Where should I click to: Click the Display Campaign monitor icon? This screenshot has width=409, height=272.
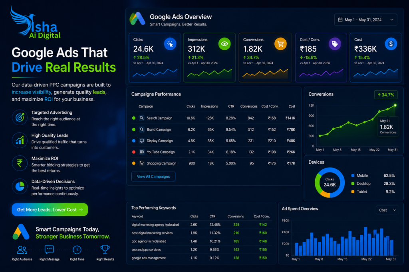point(142,141)
